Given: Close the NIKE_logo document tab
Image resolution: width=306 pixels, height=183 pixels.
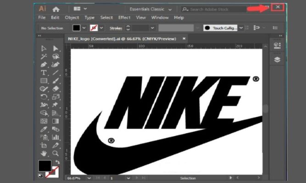Looking at the screenshot, I should [x=184, y=39].
